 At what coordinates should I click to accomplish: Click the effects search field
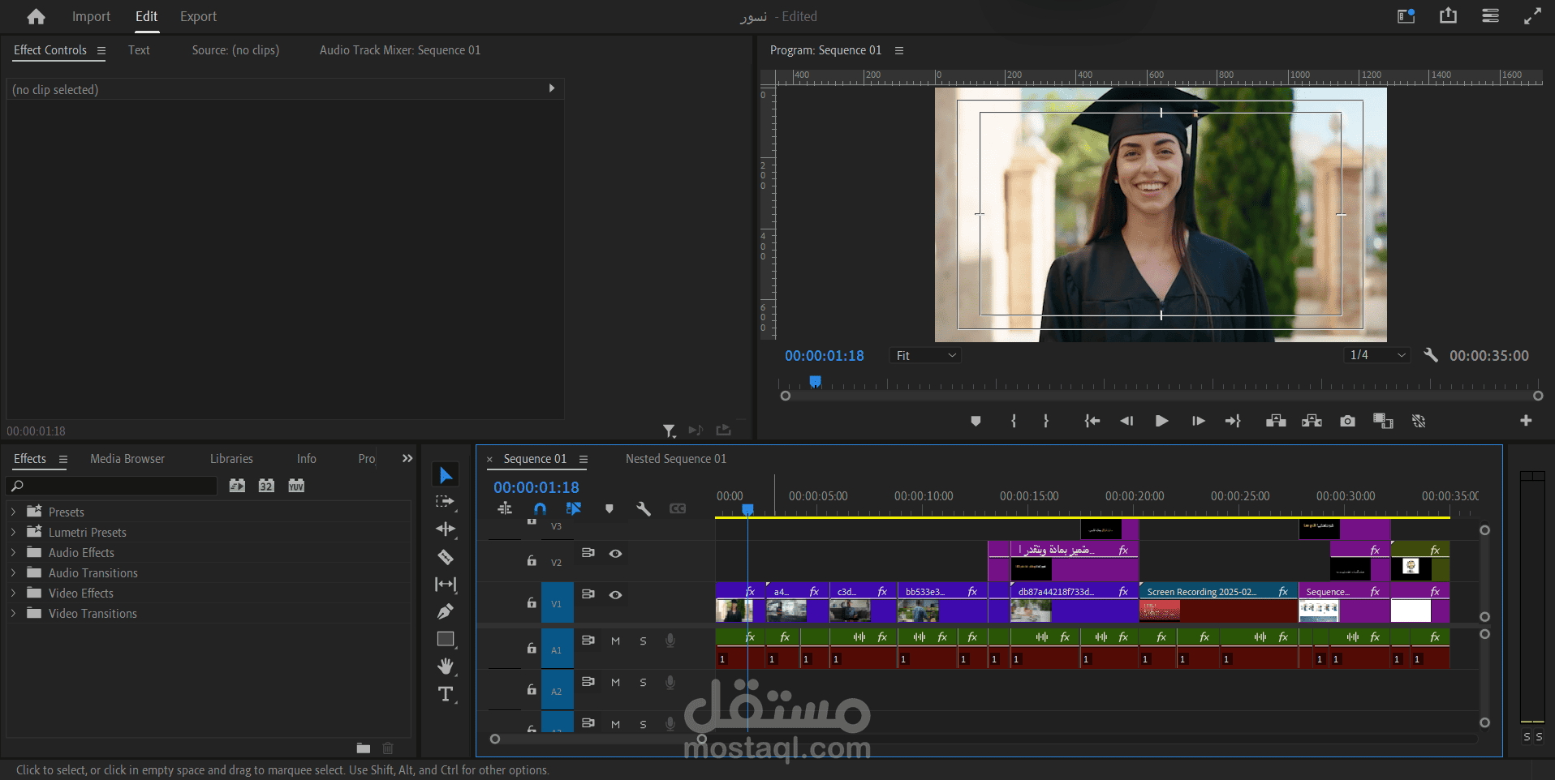112,486
